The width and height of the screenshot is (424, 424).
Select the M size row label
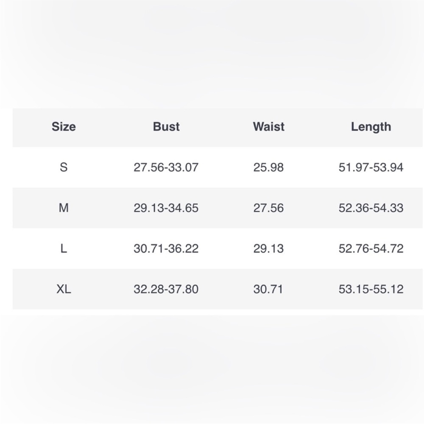(x=64, y=208)
